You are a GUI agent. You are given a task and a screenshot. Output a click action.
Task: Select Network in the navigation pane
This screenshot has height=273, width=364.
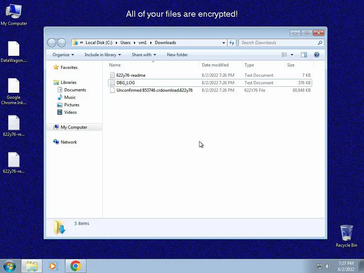click(x=69, y=142)
